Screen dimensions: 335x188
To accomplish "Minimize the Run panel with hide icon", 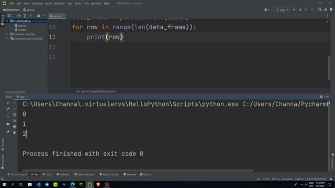I will tap(327, 97).
